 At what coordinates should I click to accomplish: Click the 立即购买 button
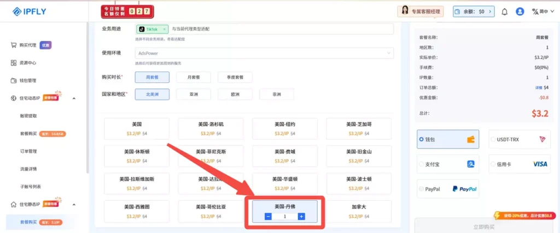tap(484, 227)
